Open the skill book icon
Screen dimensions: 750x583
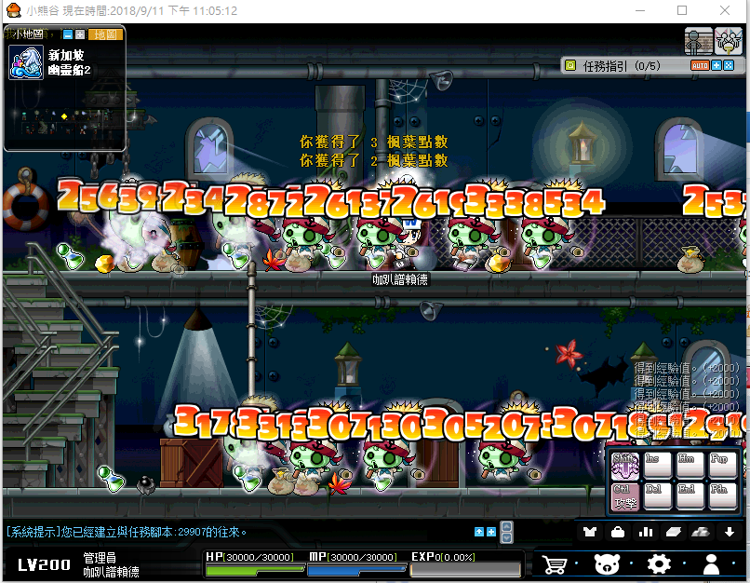(674, 532)
